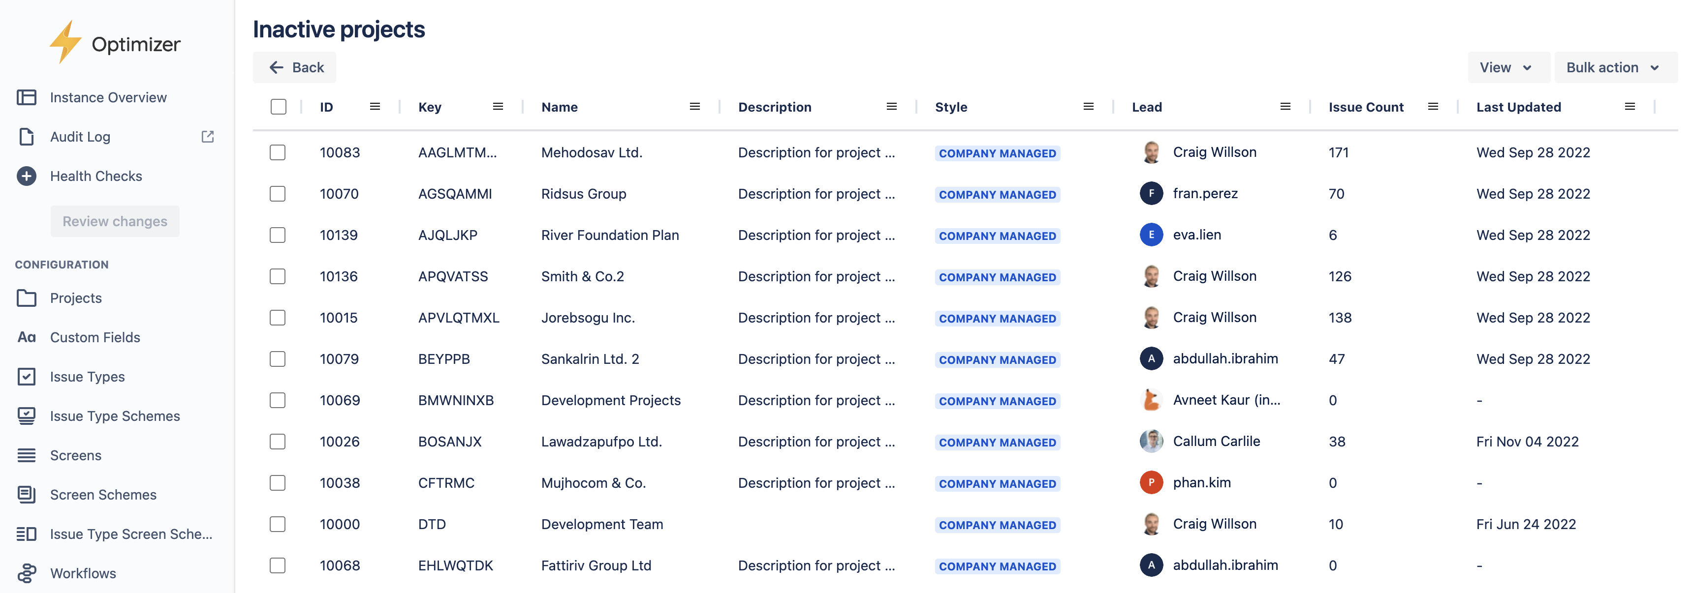Screen dimensions: 1694x593
Task: Check the row checkbox for project 10083
Action: click(x=278, y=152)
